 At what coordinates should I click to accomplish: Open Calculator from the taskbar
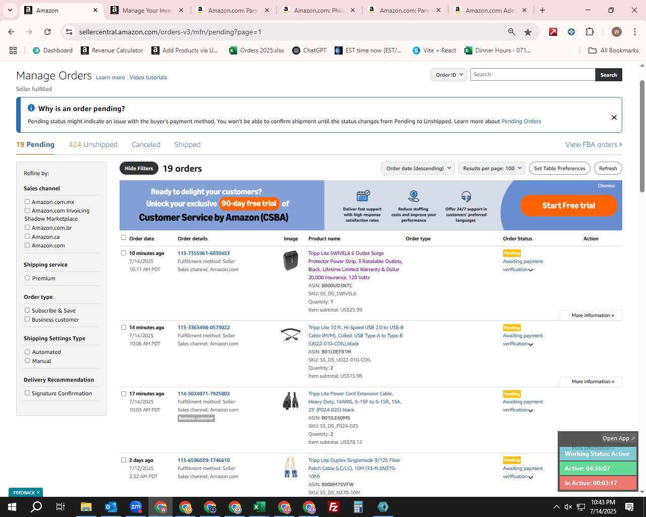coord(358,507)
